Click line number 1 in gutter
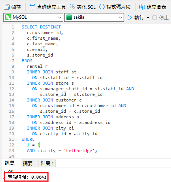Image resolution: width=171 pixels, height=182 pixels. click(x=13, y=27)
